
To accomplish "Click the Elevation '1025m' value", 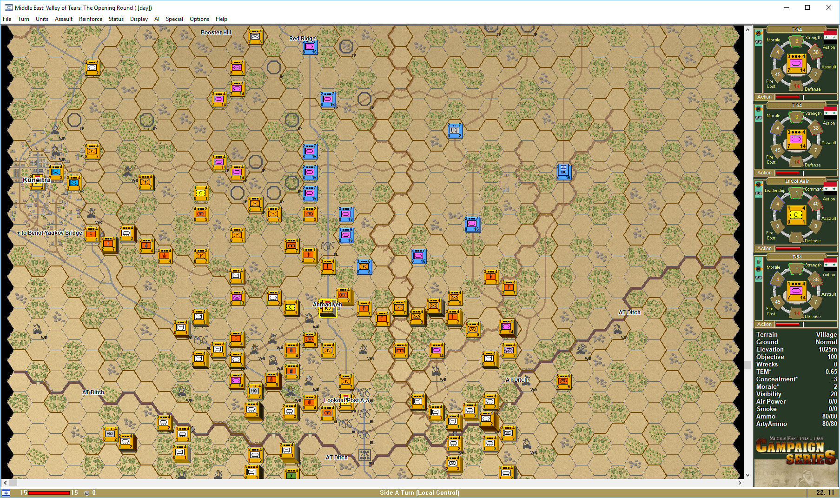I will coord(827,350).
